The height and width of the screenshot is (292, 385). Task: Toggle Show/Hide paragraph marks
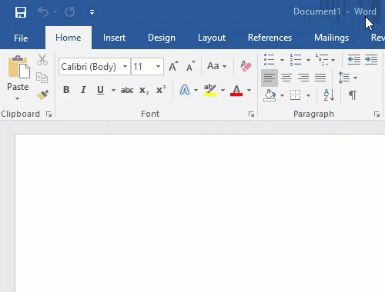(x=353, y=95)
